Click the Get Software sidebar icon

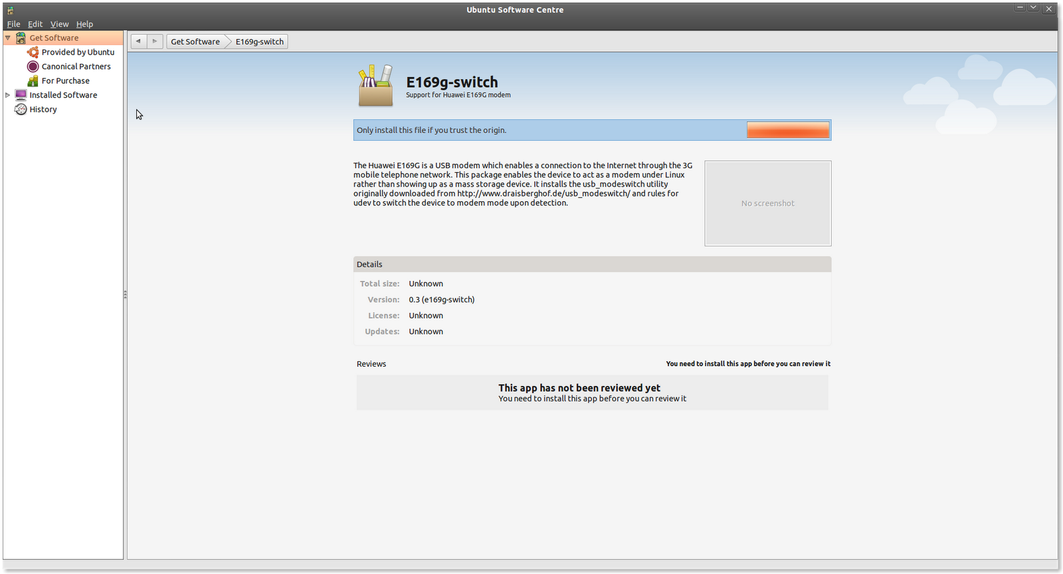click(x=21, y=38)
